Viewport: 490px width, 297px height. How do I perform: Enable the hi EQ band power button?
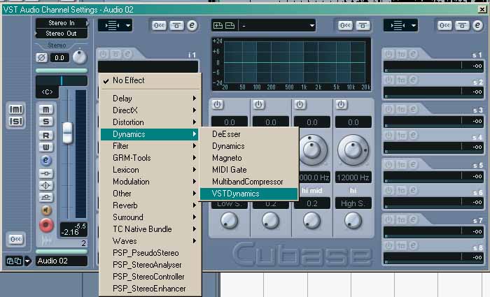[342, 105]
